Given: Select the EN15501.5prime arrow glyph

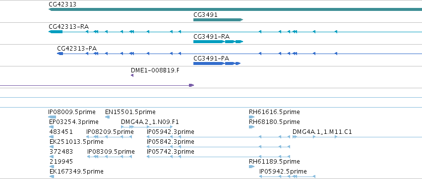Looking at the screenshot, I should point(108,117).
